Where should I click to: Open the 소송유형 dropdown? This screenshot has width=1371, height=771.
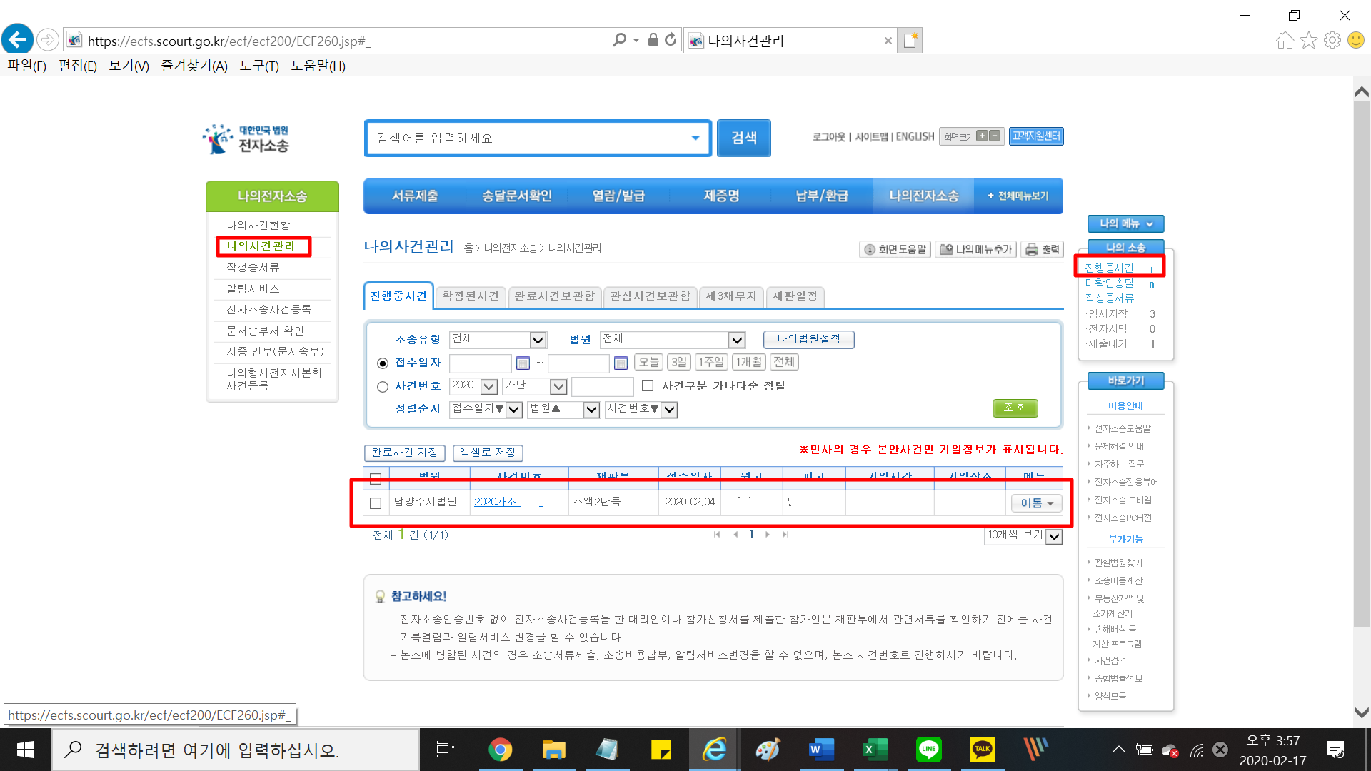[x=538, y=340]
